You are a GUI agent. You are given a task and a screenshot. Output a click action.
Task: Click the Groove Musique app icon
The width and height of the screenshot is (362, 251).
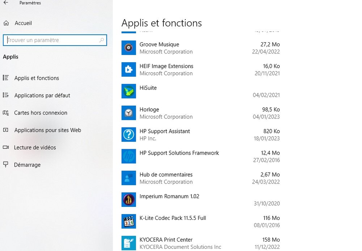point(129,48)
